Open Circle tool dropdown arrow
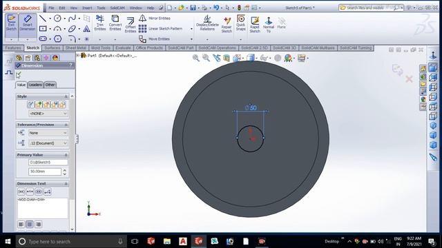Viewport: 442px width, 248px height. [64, 19]
